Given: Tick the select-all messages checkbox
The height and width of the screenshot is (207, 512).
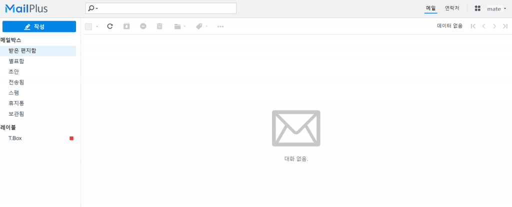Looking at the screenshot, I should tap(88, 26).
